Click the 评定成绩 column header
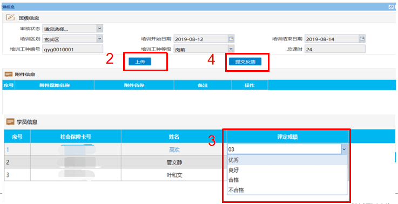The height and width of the screenshot is (204, 398). tap(287, 137)
